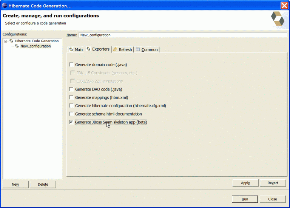
Task: Click the Apply button
Action: [x=245, y=183]
